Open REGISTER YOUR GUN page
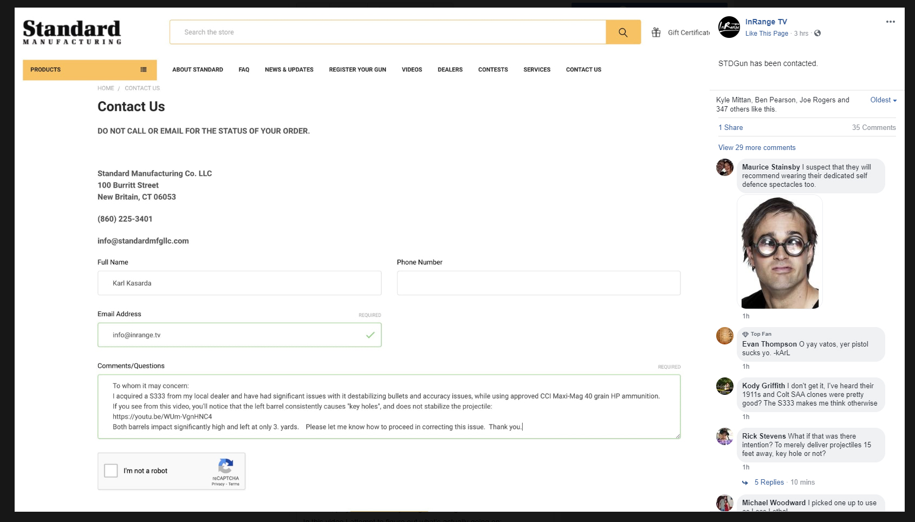 [x=358, y=70]
